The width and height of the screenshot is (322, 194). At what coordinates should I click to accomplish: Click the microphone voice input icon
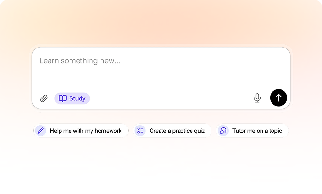tap(257, 98)
